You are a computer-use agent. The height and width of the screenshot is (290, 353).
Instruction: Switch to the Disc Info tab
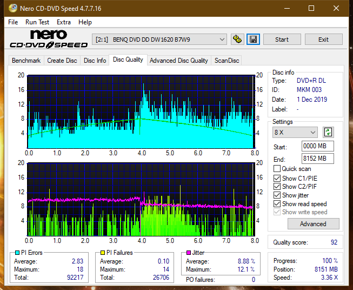[x=95, y=61]
